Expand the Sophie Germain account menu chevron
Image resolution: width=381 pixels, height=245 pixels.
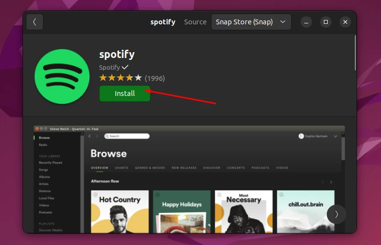(x=335, y=136)
